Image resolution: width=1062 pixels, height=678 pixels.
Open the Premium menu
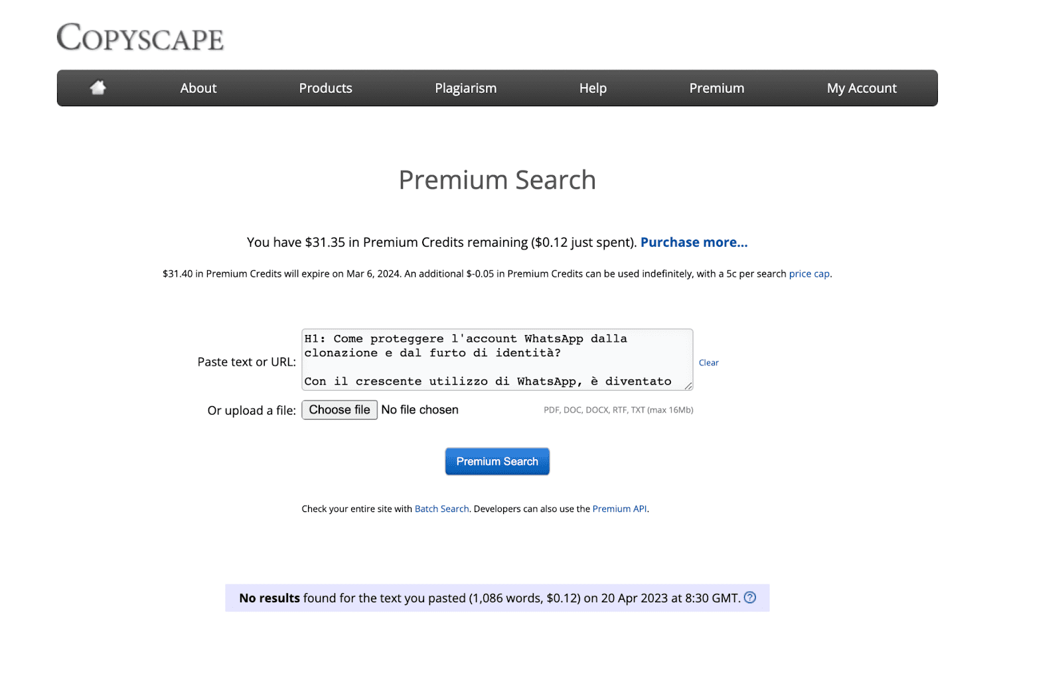coord(717,88)
